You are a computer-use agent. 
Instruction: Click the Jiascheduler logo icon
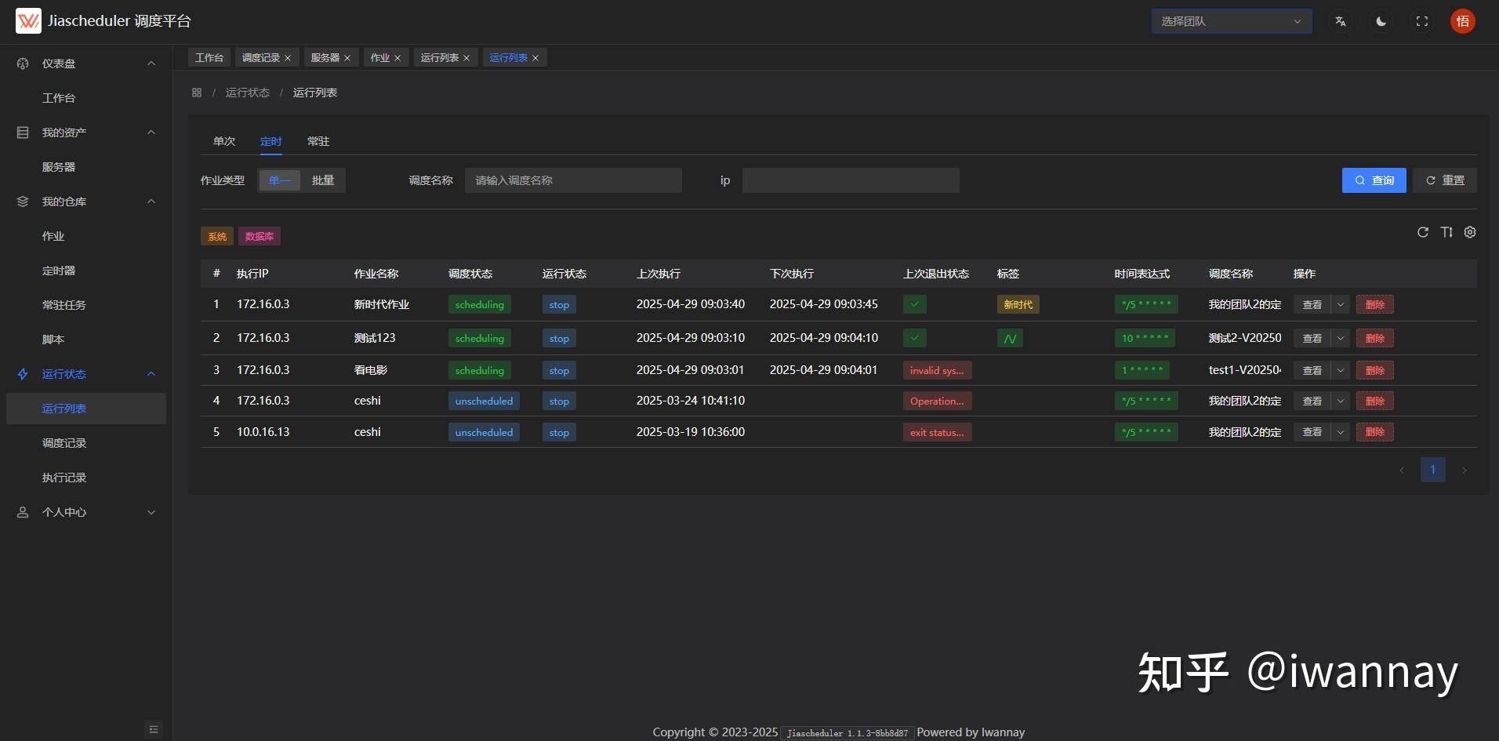tap(28, 21)
